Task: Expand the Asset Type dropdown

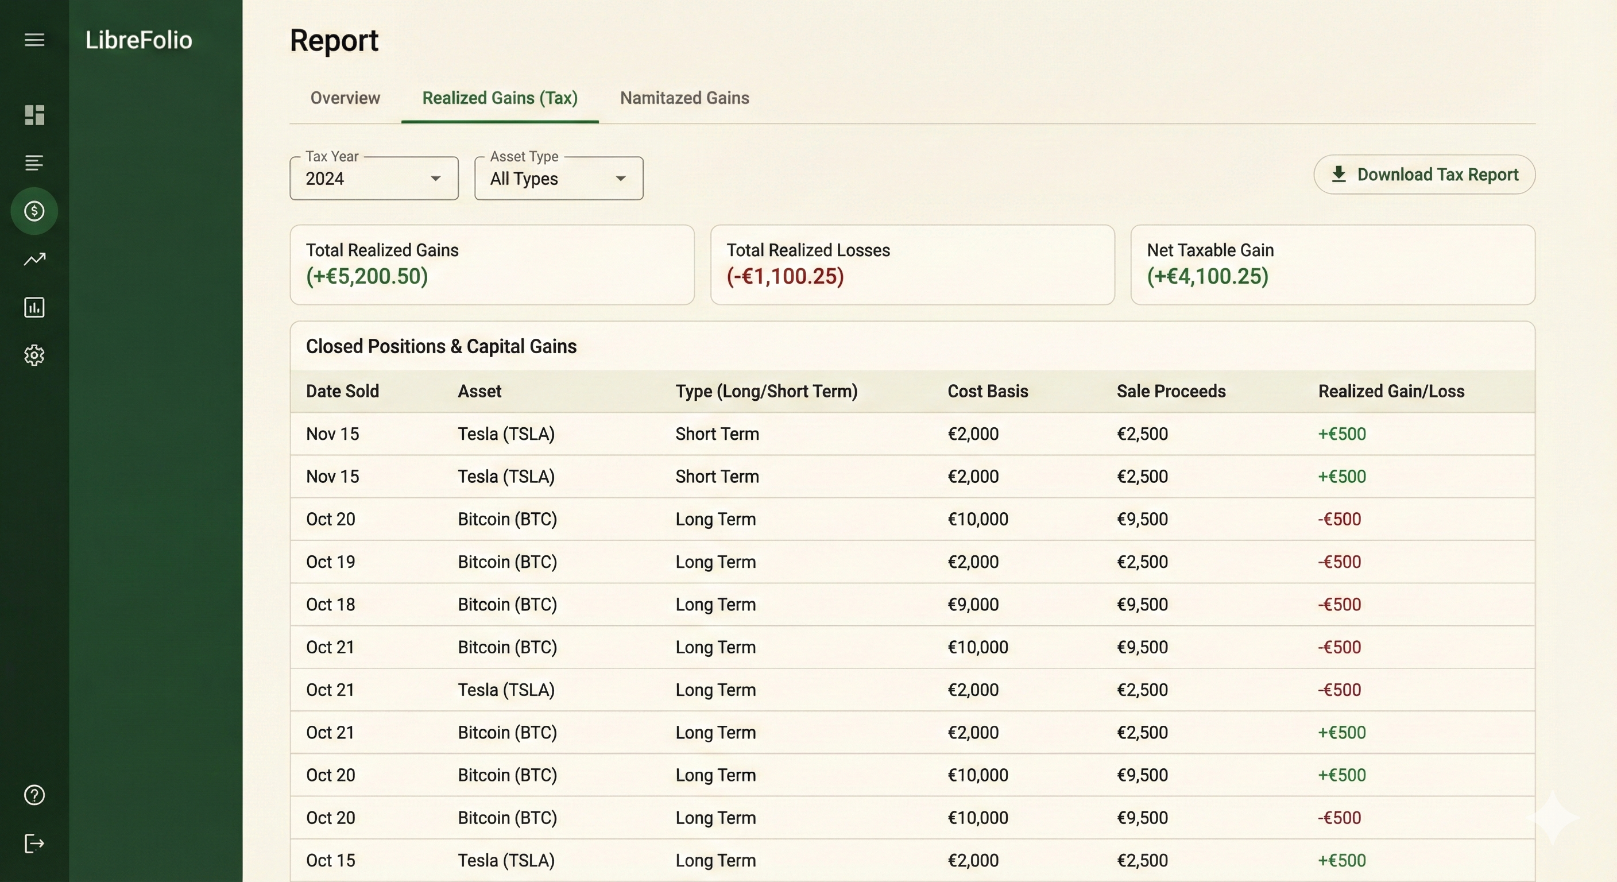Action: 558,179
